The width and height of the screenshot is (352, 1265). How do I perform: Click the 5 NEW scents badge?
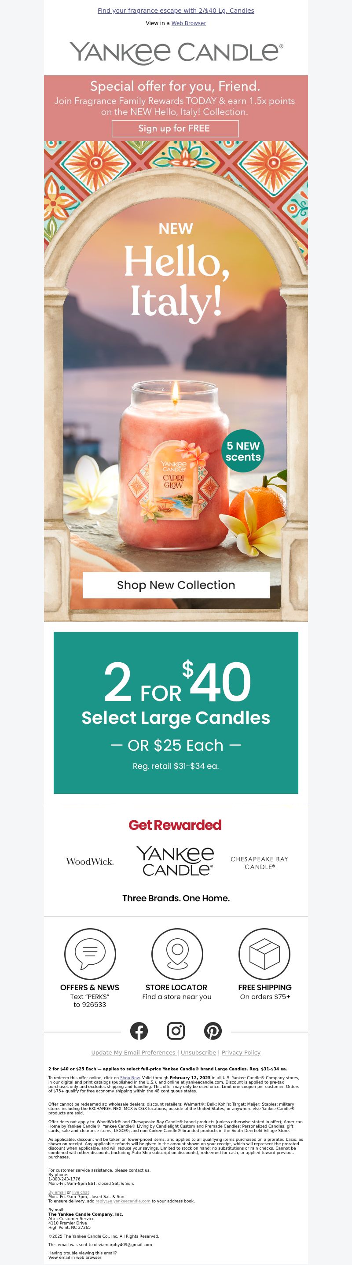pyautogui.click(x=243, y=451)
